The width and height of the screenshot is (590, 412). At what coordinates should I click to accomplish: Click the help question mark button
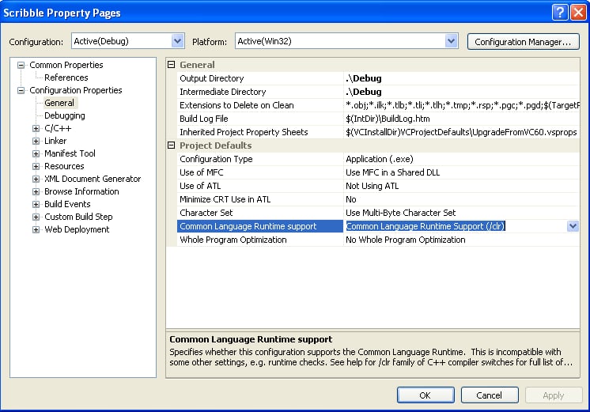click(560, 13)
